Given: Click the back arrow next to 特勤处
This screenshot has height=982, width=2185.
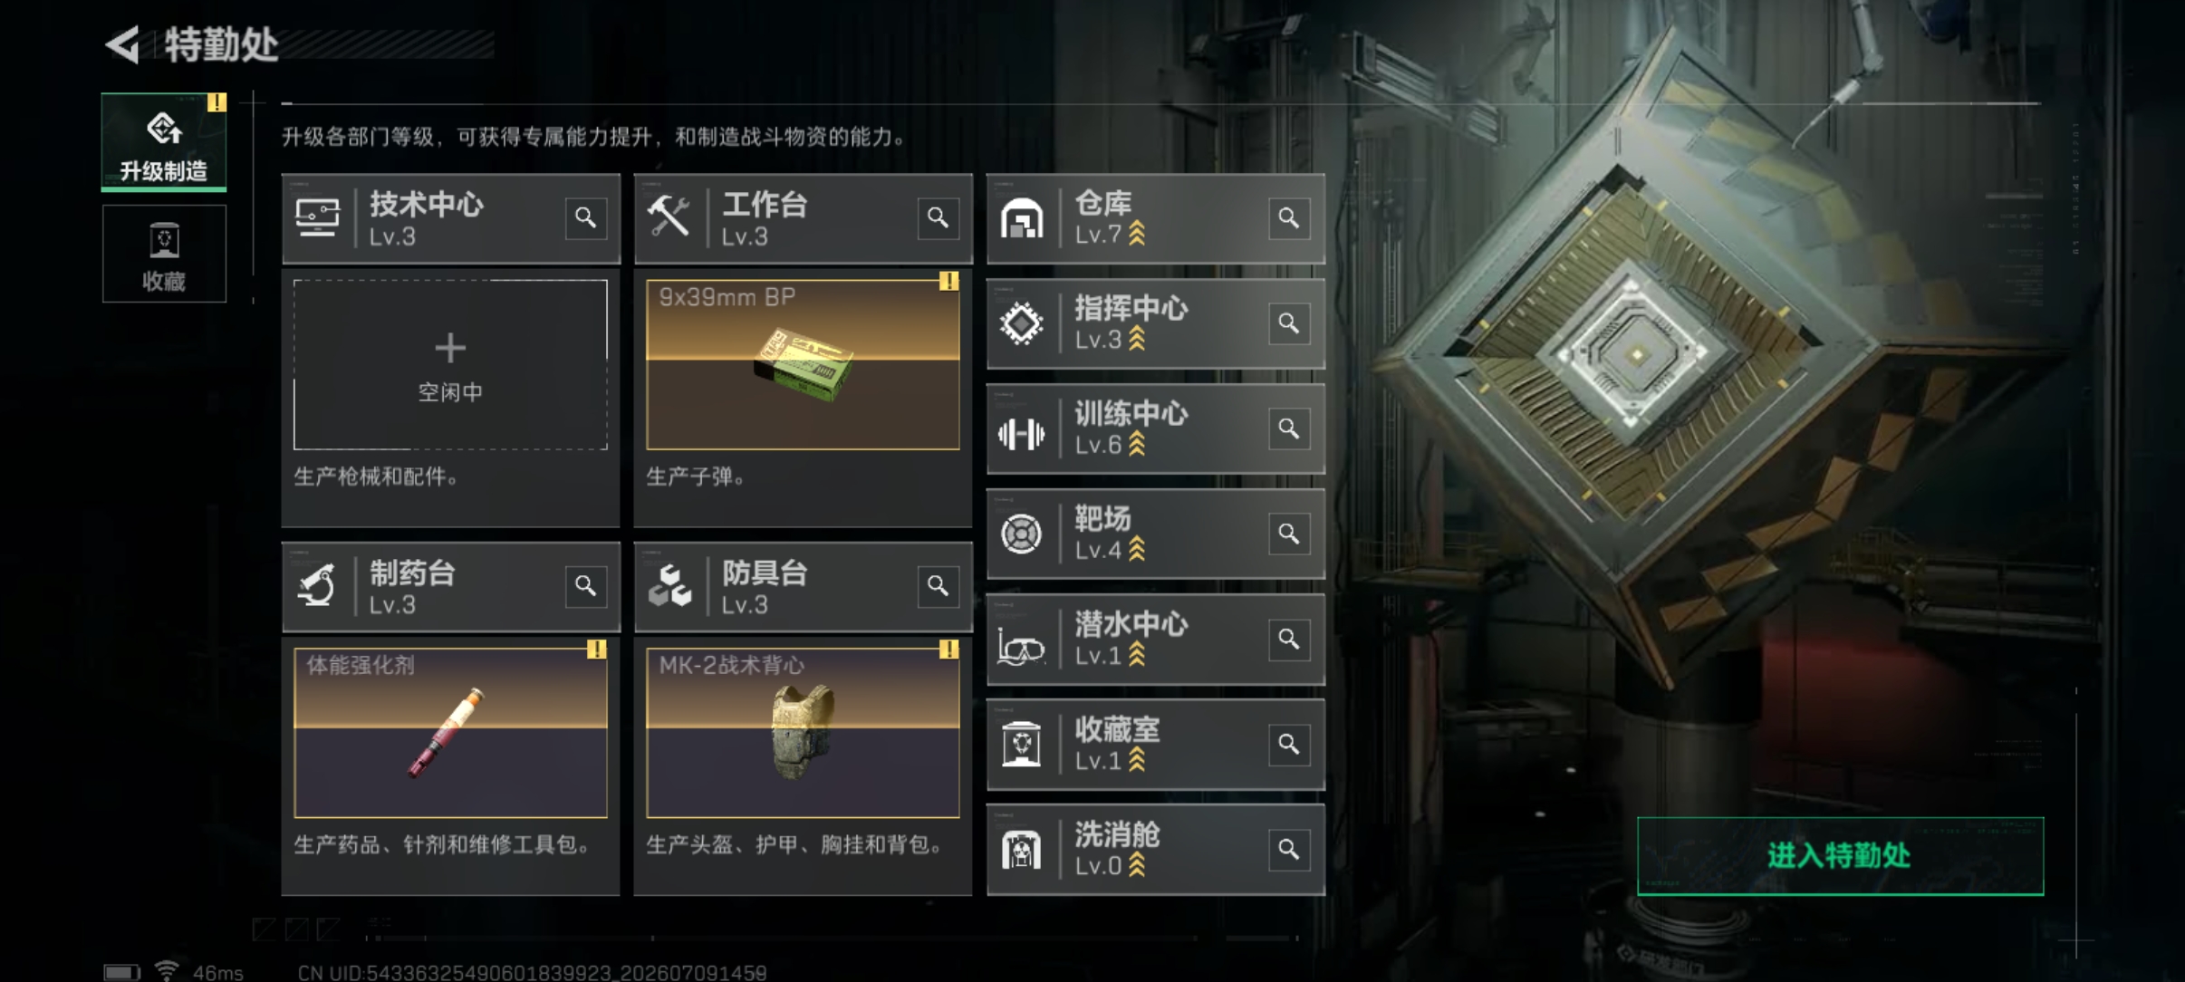Looking at the screenshot, I should click(123, 43).
